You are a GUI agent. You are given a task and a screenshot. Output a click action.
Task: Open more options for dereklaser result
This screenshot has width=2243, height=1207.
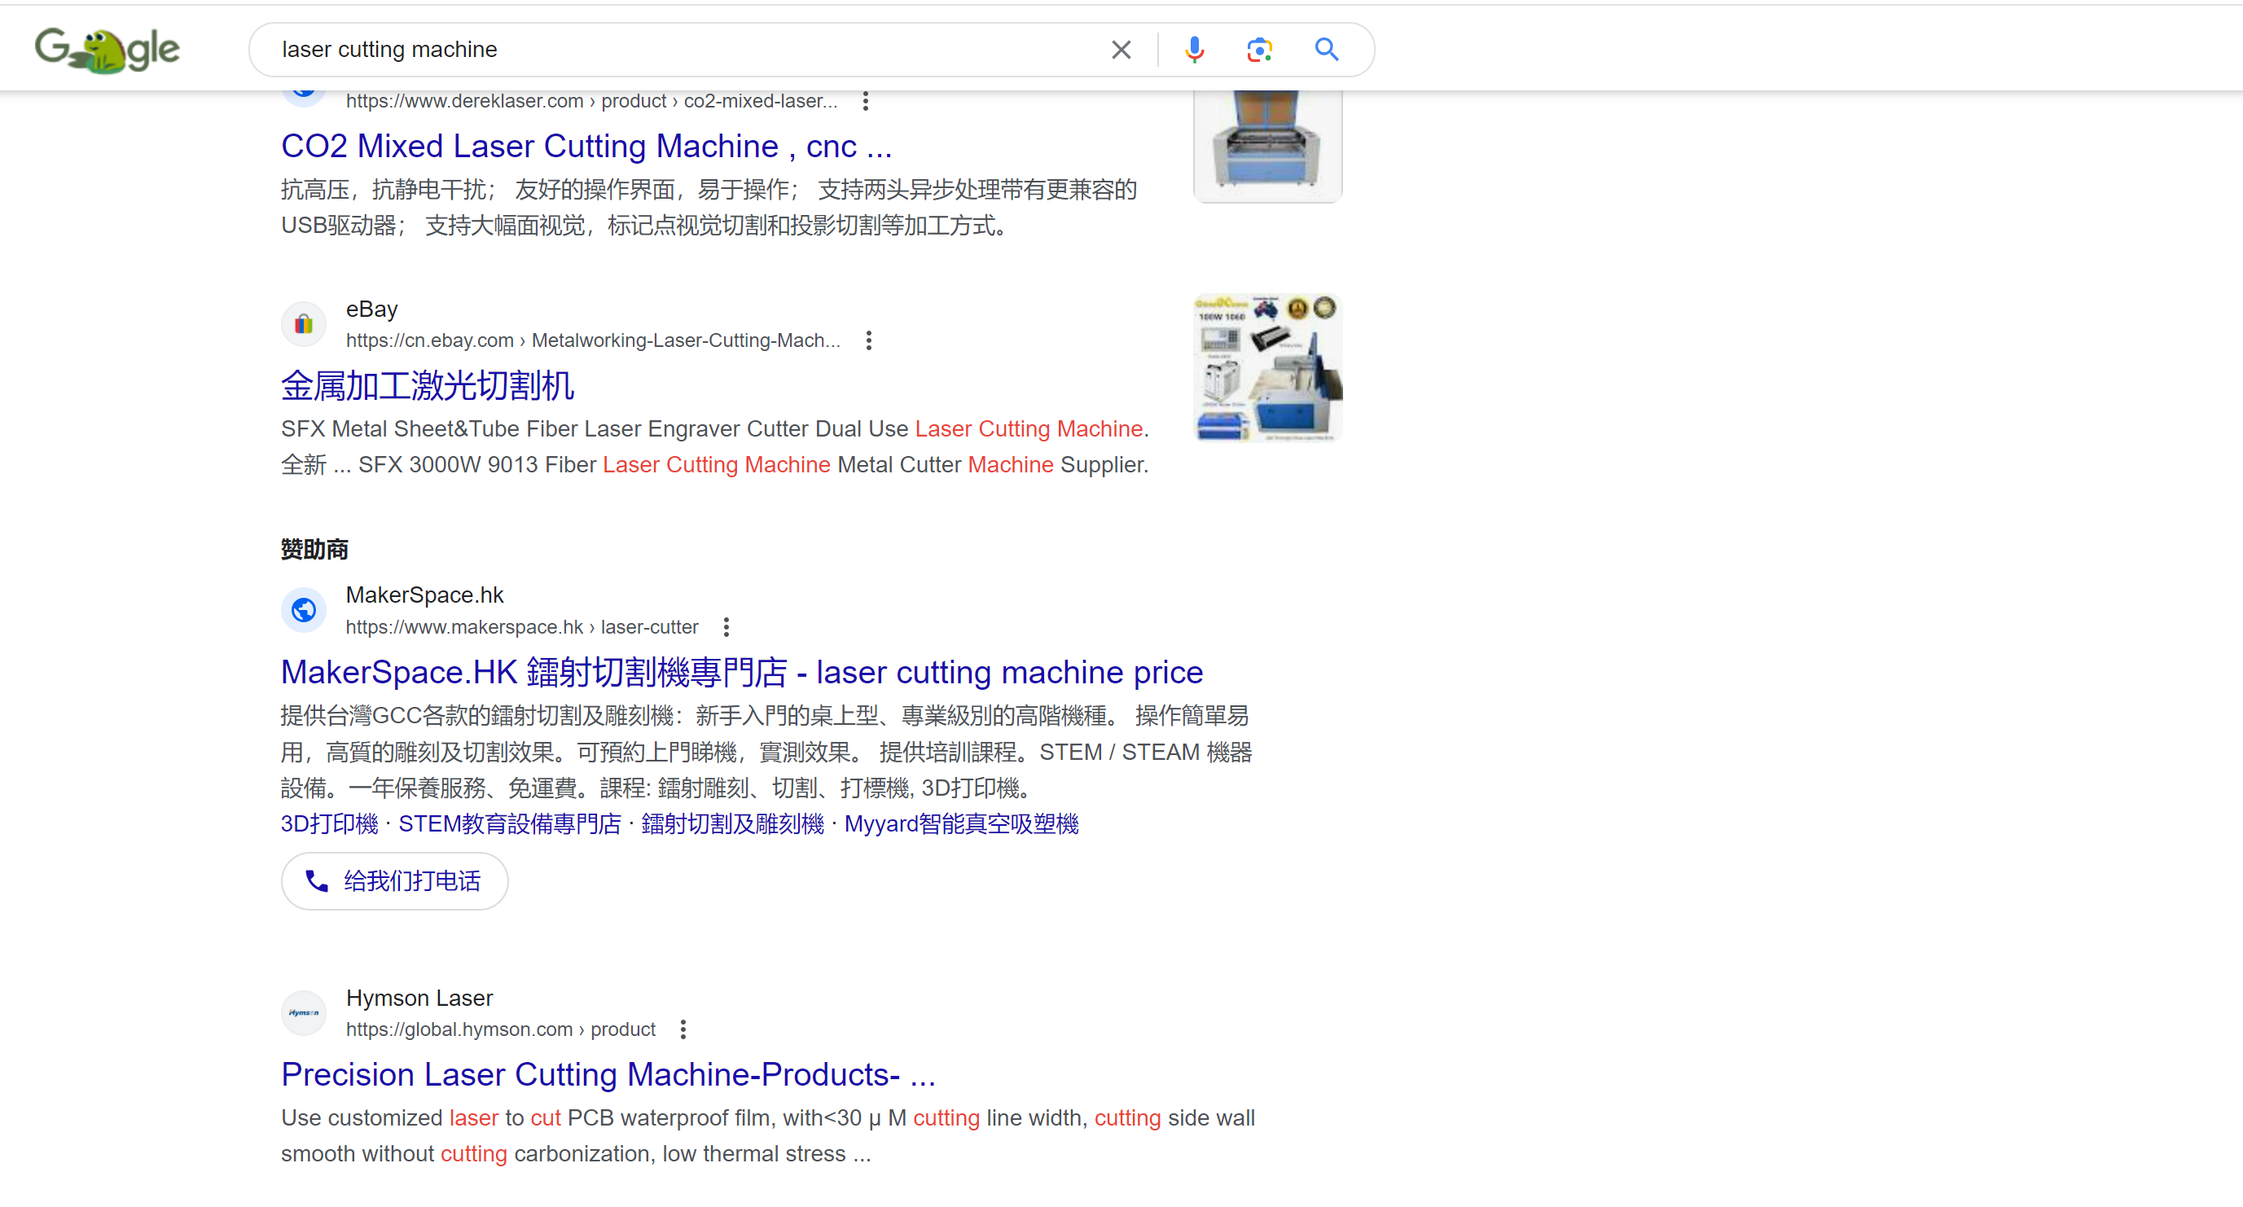[865, 101]
